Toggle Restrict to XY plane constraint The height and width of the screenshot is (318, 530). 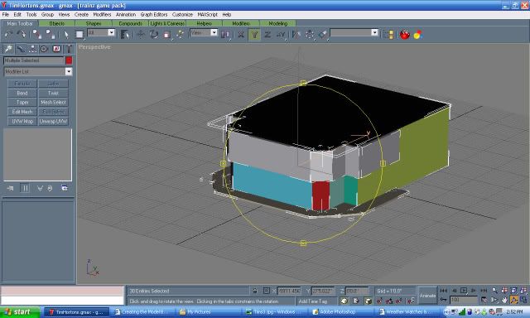pyautogui.click(x=281, y=34)
